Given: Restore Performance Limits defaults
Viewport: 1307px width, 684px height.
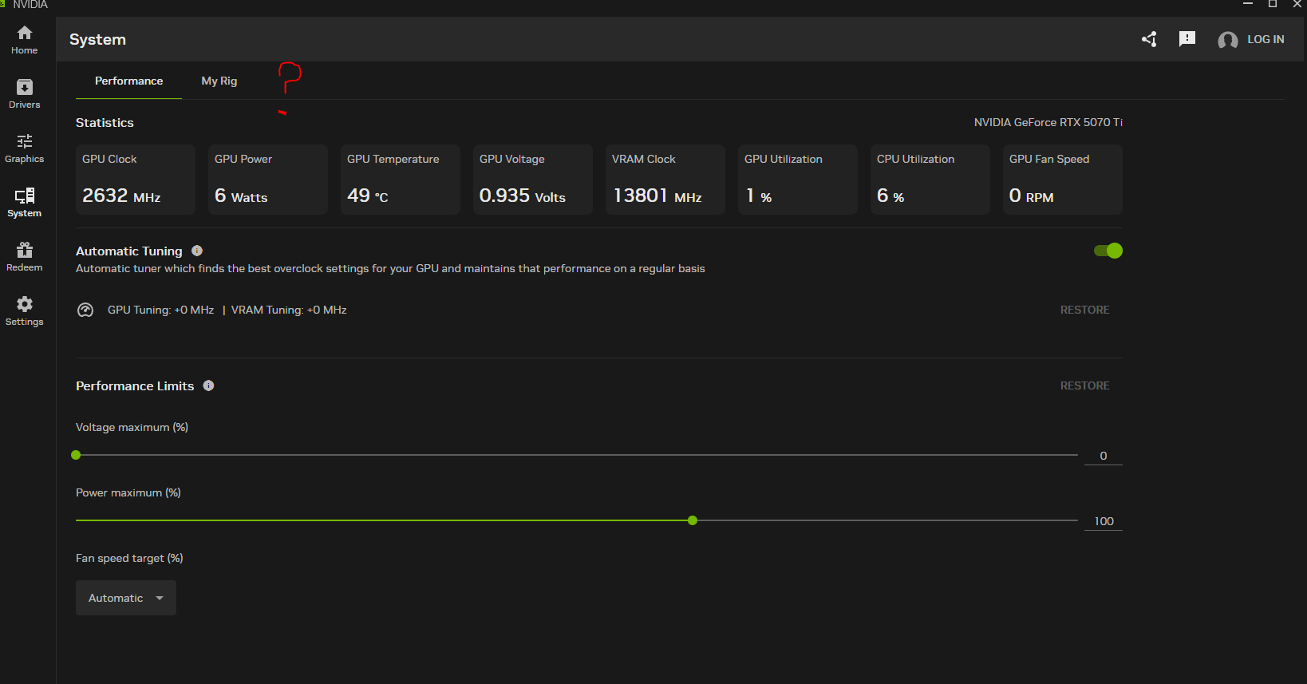Looking at the screenshot, I should pyautogui.click(x=1084, y=385).
